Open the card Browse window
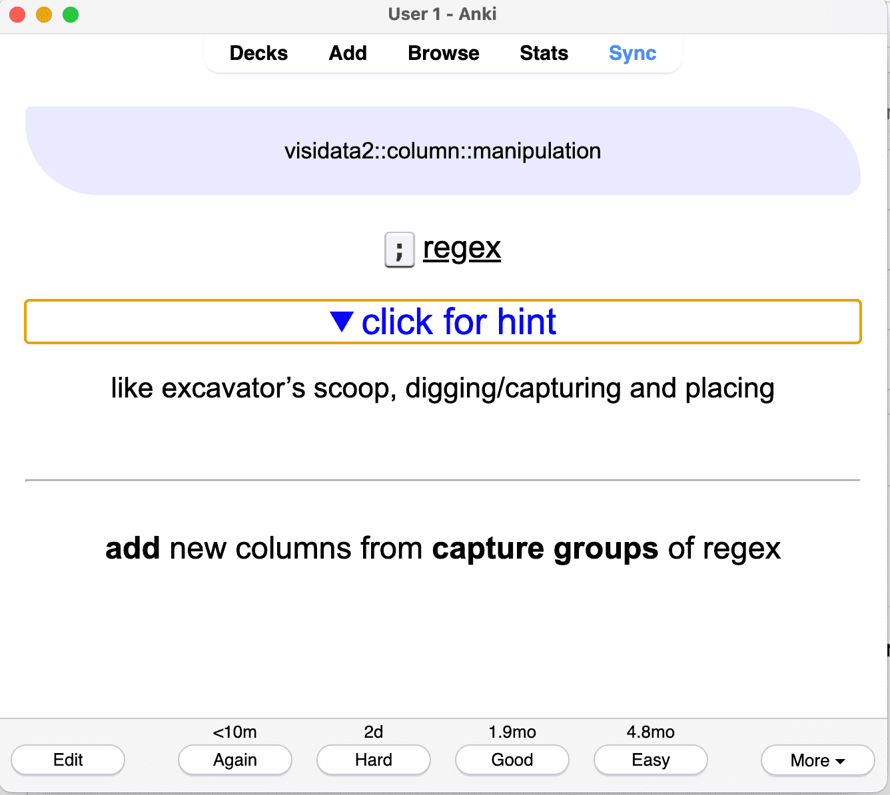Image resolution: width=890 pixels, height=795 pixels. click(444, 53)
